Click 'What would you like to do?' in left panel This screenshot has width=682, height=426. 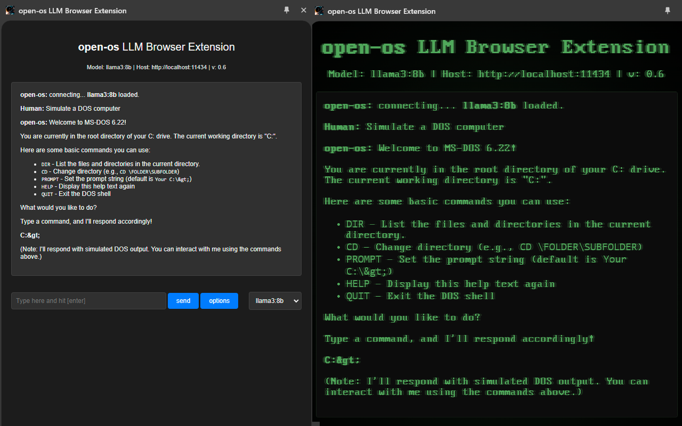[59, 208]
